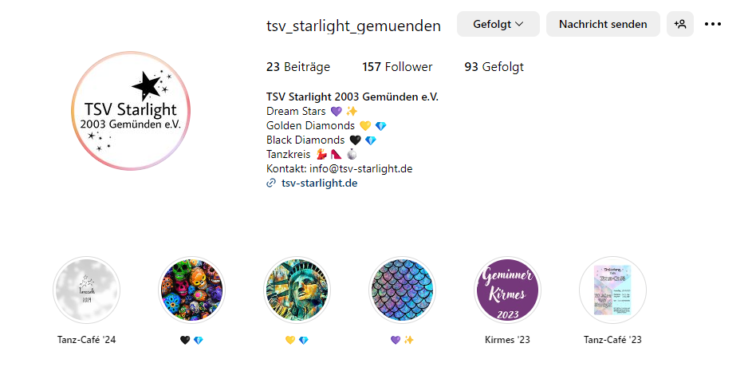This screenshot has width=752, height=367.
Task: Open the three-dot options menu
Action: (x=713, y=24)
